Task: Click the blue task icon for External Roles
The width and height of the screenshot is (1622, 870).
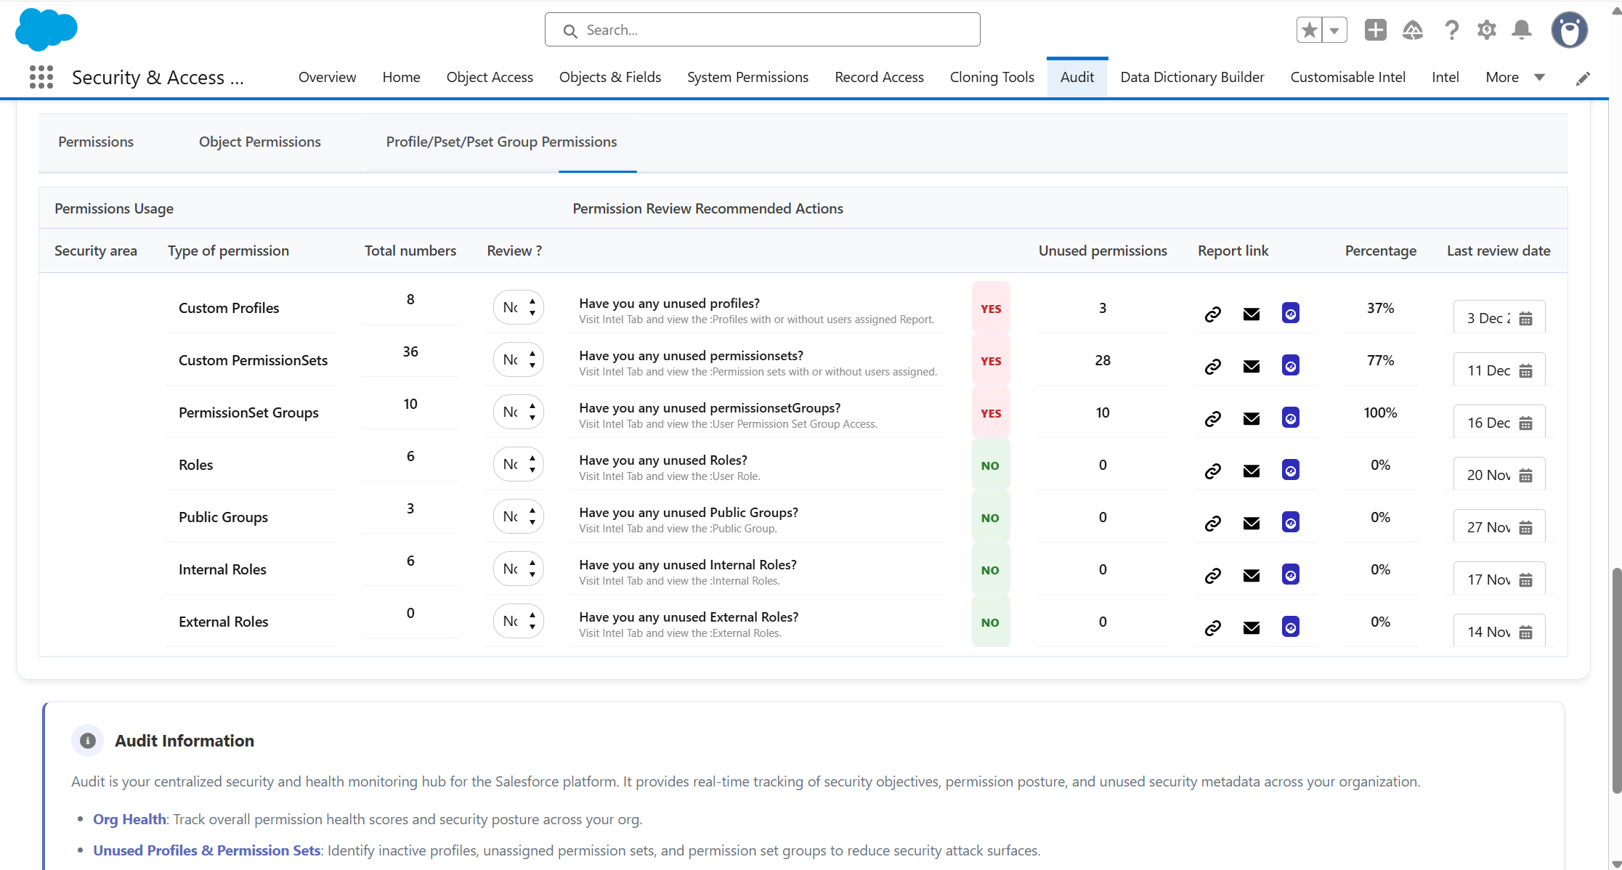Action: pyautogui.click(x=1291, y=627)
